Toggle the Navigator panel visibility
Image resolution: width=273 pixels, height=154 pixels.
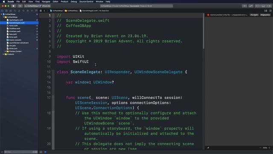(x=258, y=6)
